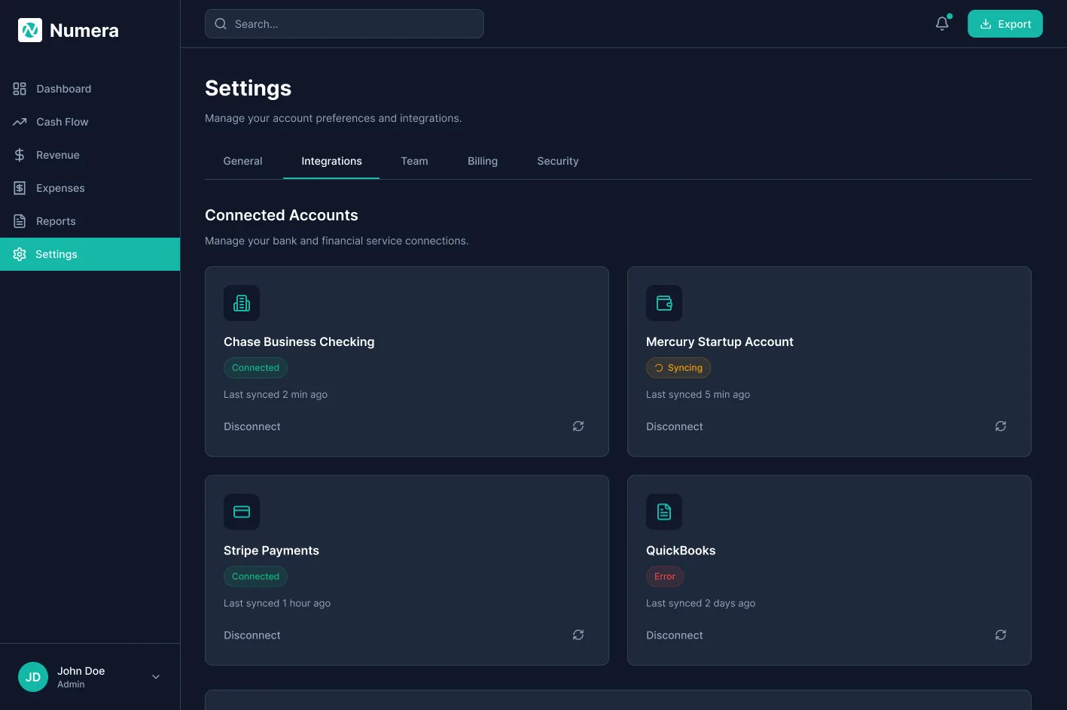Open the Security tab
Image resolution: width=1067 pixels, height=710 pixels.
pos(558,161)
